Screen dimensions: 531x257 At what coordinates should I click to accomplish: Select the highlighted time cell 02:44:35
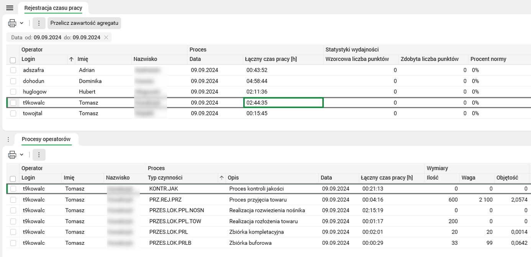284,102
